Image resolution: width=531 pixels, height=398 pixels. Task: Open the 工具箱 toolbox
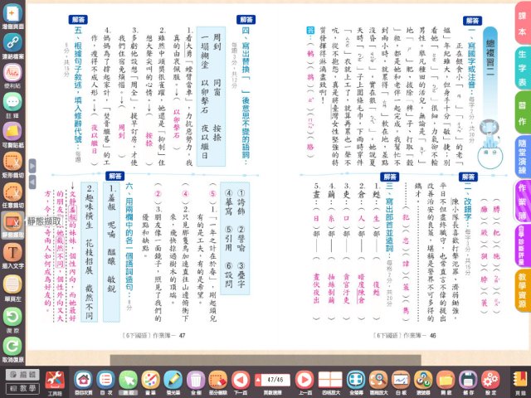point(56,381)
